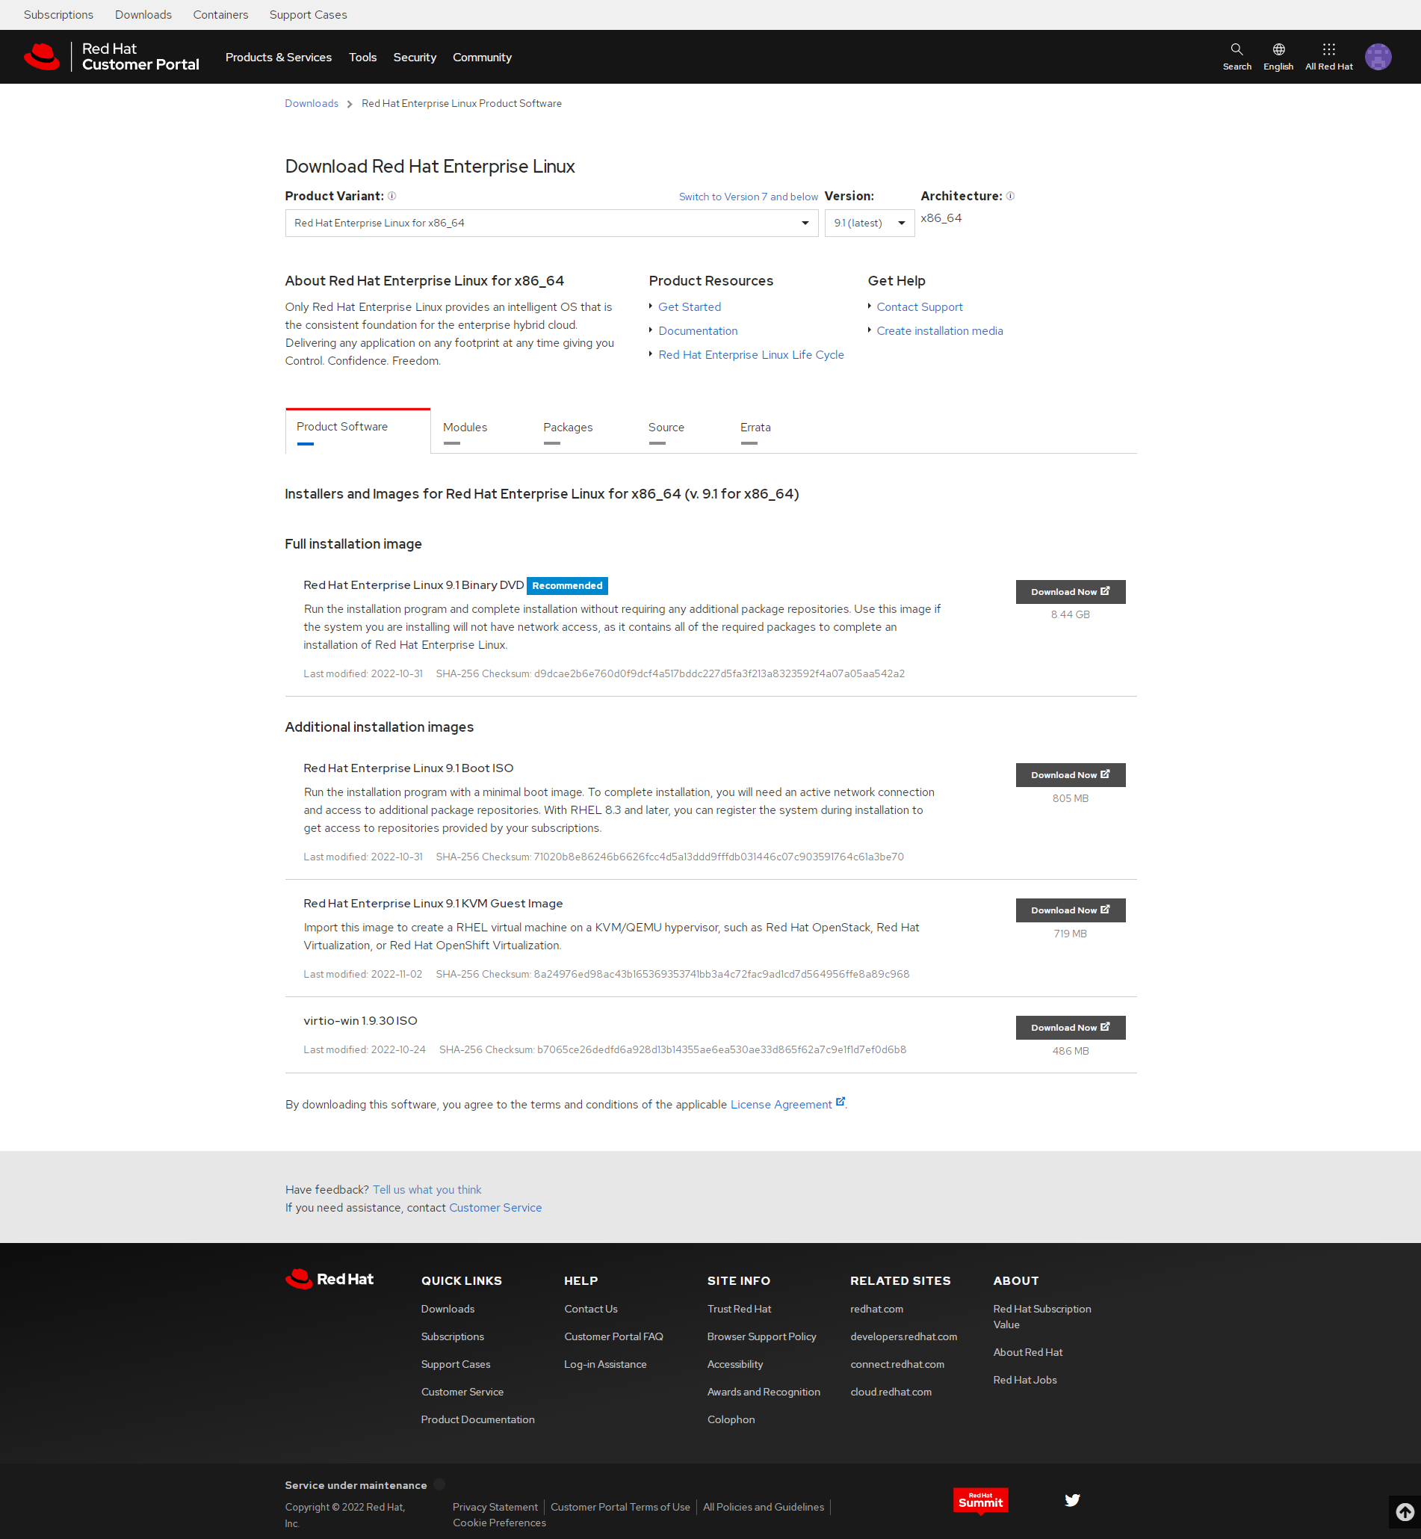Viewport: 1421px width, 1539px height.
Task: Click Contact Us in footer Help
Action: point(590,1309)
